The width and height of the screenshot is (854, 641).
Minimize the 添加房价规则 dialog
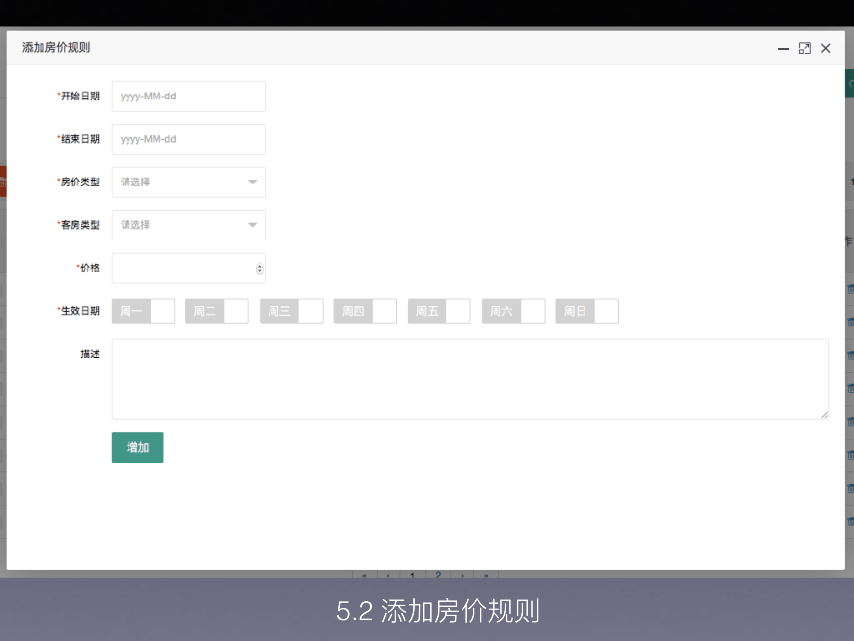click(783, 49)
